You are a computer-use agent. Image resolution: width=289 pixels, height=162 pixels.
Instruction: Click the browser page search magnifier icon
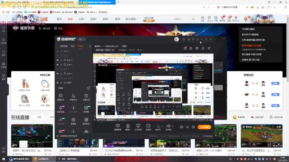(193, 19)
